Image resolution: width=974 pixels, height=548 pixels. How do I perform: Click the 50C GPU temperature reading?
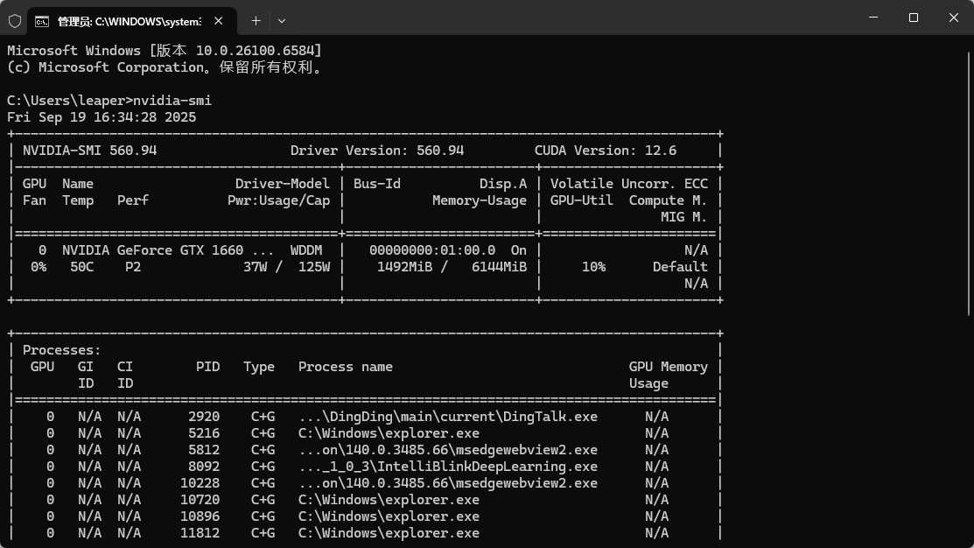pos(81,267)
